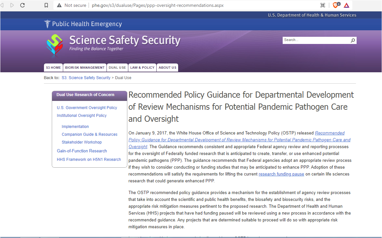Open the Brave Shields lion icon
Viewport: 382px width, 238px height.
click(336, 5)
